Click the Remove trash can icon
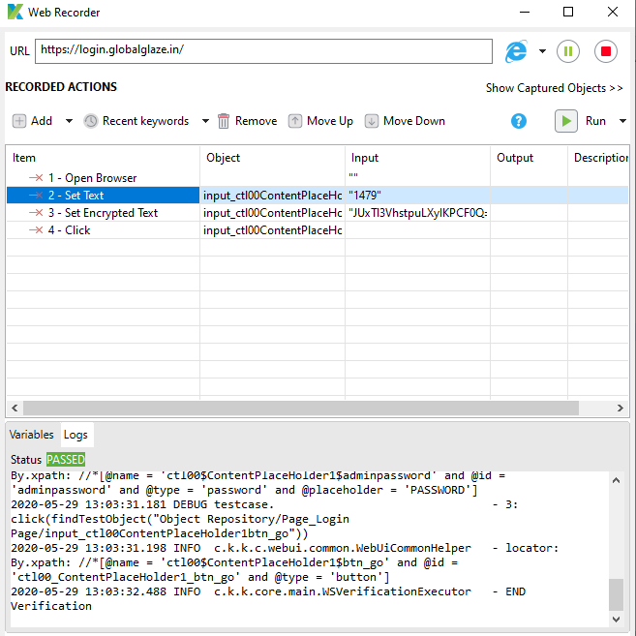The width and height of the screenshot is (636, 636). click(224, 121)
